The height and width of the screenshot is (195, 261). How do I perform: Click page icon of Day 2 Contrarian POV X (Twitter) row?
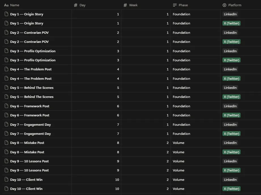pyautogui.click(x=6, y=41)
